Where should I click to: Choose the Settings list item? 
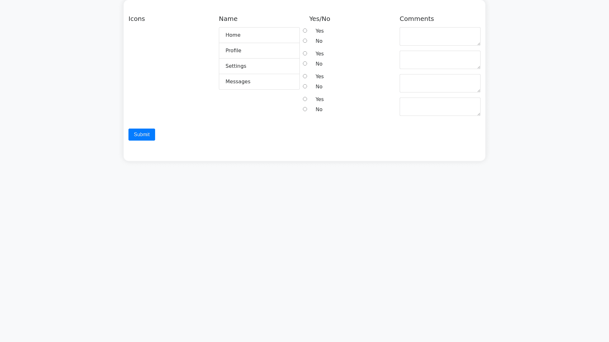pyautogui.click(x=259, y=66)
